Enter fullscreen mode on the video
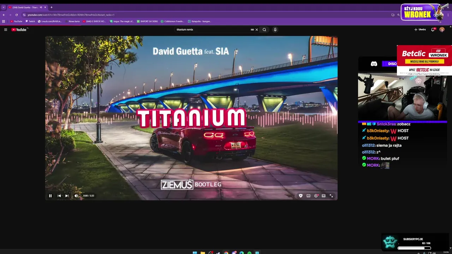This screenshot has height=254, width=452. pyautogui.click(x=331, y=196)
